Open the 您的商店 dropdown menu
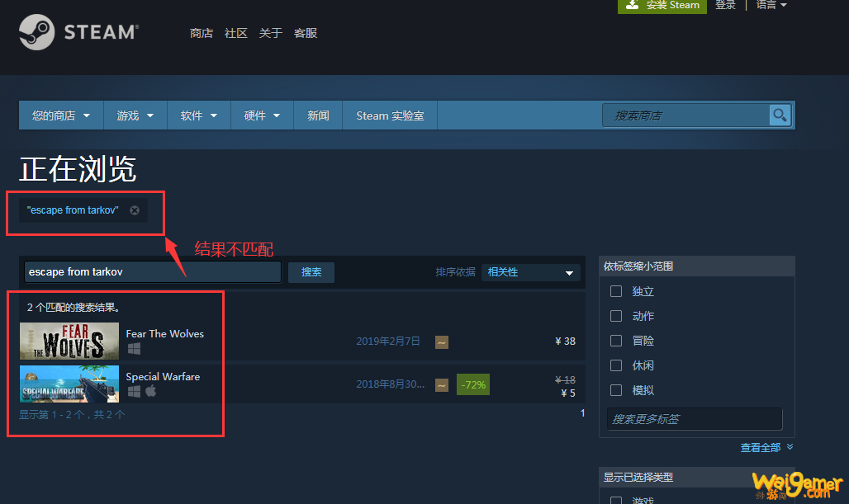 tap(61, 115)
